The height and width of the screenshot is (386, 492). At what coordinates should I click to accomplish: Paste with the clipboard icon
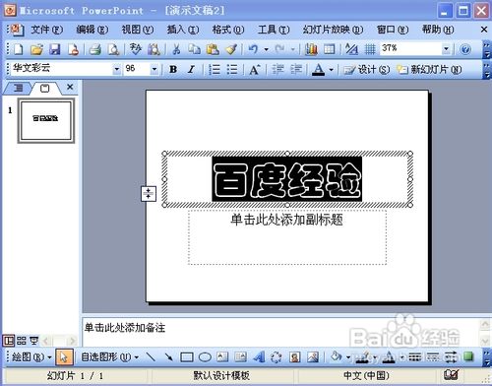tap(213, 49)
